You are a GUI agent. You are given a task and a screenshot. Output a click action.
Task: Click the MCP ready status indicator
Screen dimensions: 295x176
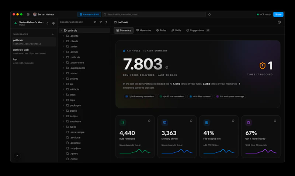pos(264,14)
